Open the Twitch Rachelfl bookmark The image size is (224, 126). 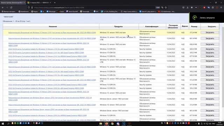click(72, 12)
